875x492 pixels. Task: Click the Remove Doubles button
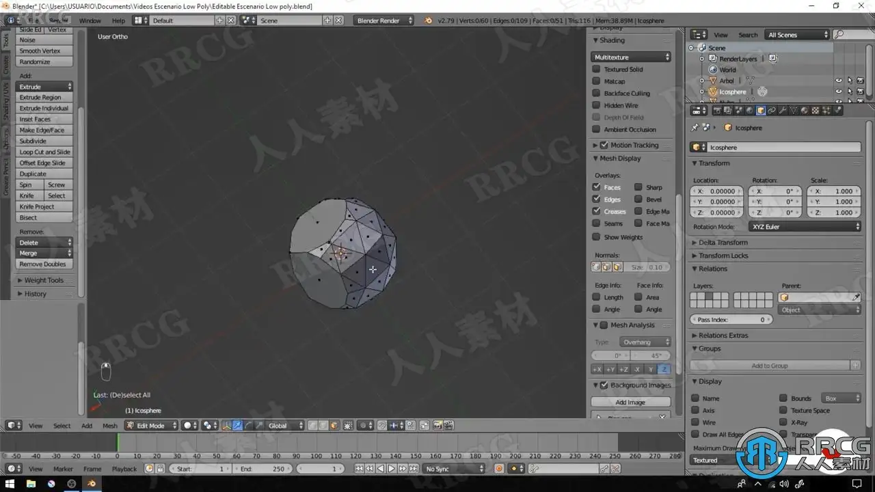(45, 264)
